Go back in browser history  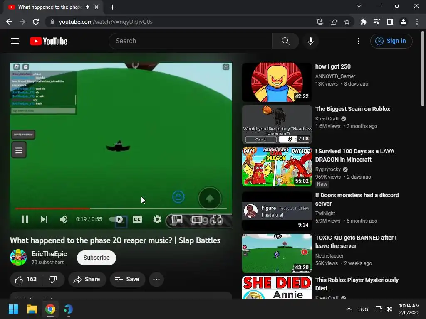[x=9, y=22]
